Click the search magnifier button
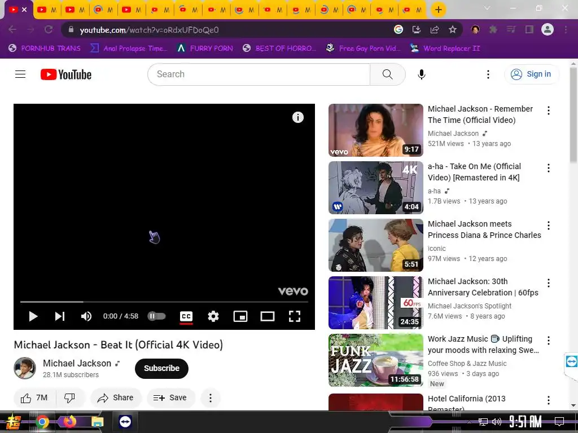The height and width of the screenshot is (433, 578). [x=387, y=74]
